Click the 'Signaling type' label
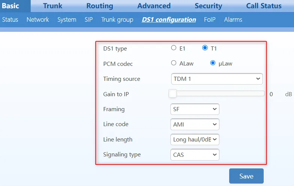Screen dimensions: 294x186 coord(122,155)
